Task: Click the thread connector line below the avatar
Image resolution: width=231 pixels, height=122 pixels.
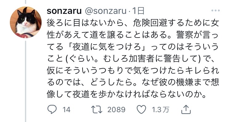Action: coord(26,81)
